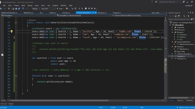Click the Solution Explorer horizontal scrollbar

point(179,98)
